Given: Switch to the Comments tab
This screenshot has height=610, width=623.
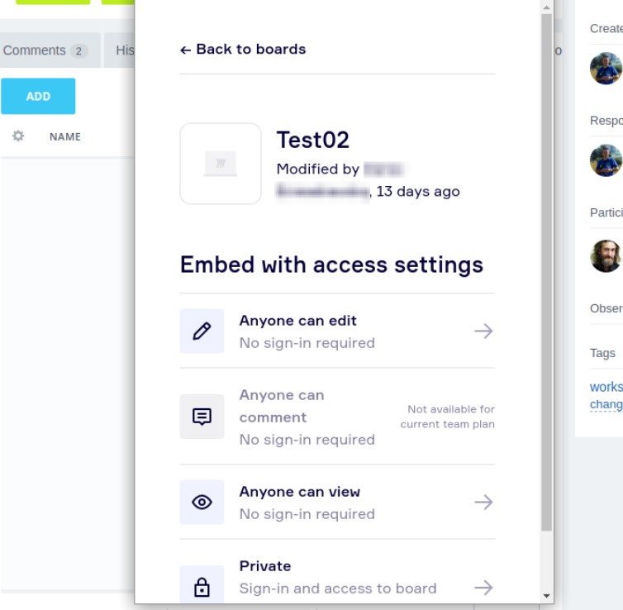Looking at the screenshot, I should pyautogui.click(x=45, y=50).
